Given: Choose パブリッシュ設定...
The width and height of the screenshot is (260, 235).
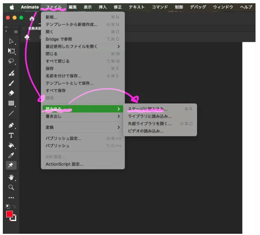Looking at the screenshot, I should point(83,139).
